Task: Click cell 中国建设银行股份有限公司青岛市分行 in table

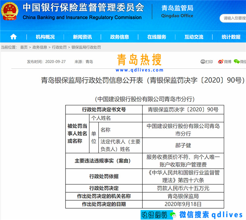Action: tap(183, 130)
